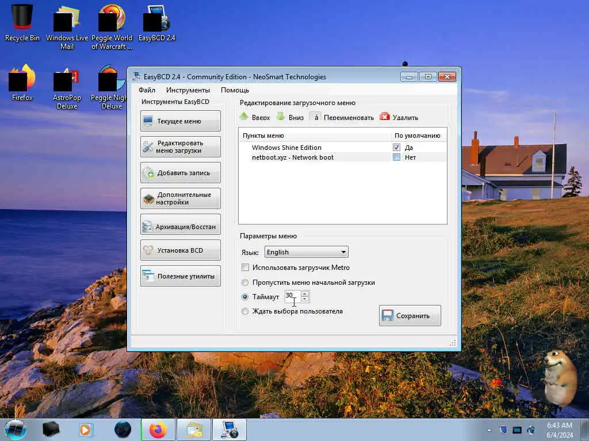The height and width of the screenshot is (441, 589).
Task: Open Windows Live Mail taskbar button
Action: [194, 430]
